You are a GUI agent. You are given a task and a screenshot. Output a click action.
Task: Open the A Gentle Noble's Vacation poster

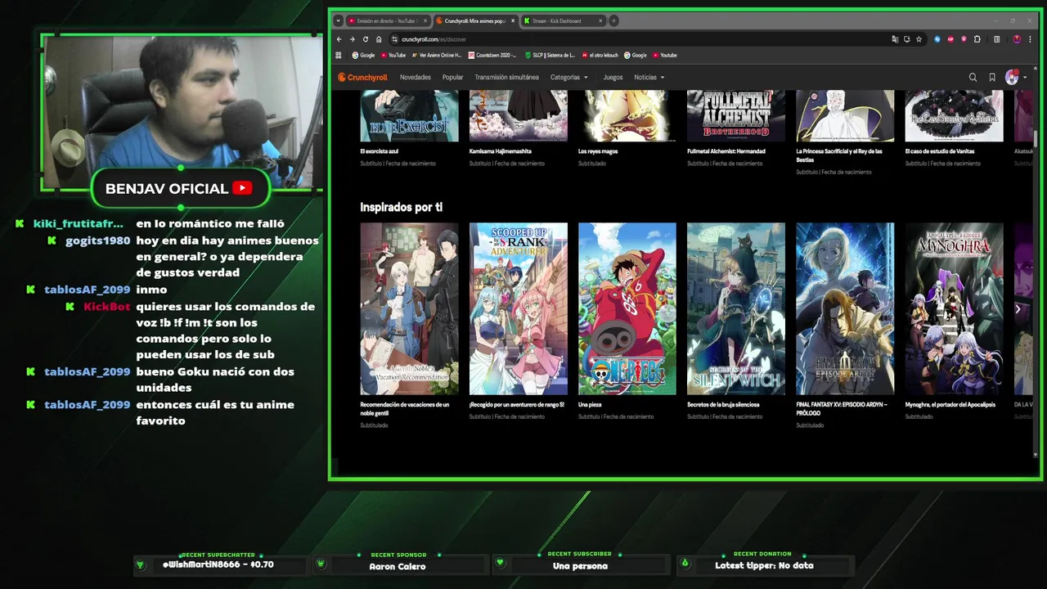pos(409,308)
